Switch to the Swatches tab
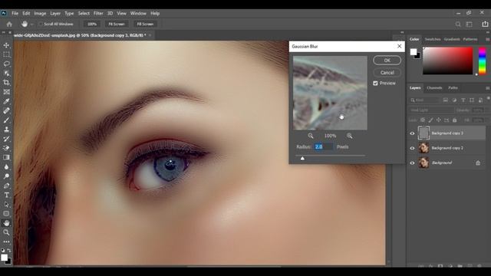491x276 pixels. 433,39
